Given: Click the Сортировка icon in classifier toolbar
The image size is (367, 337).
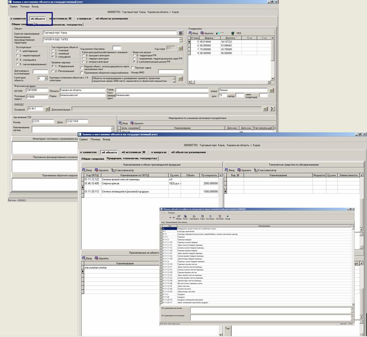Looking at the screenshot, I should coord(194,217).
